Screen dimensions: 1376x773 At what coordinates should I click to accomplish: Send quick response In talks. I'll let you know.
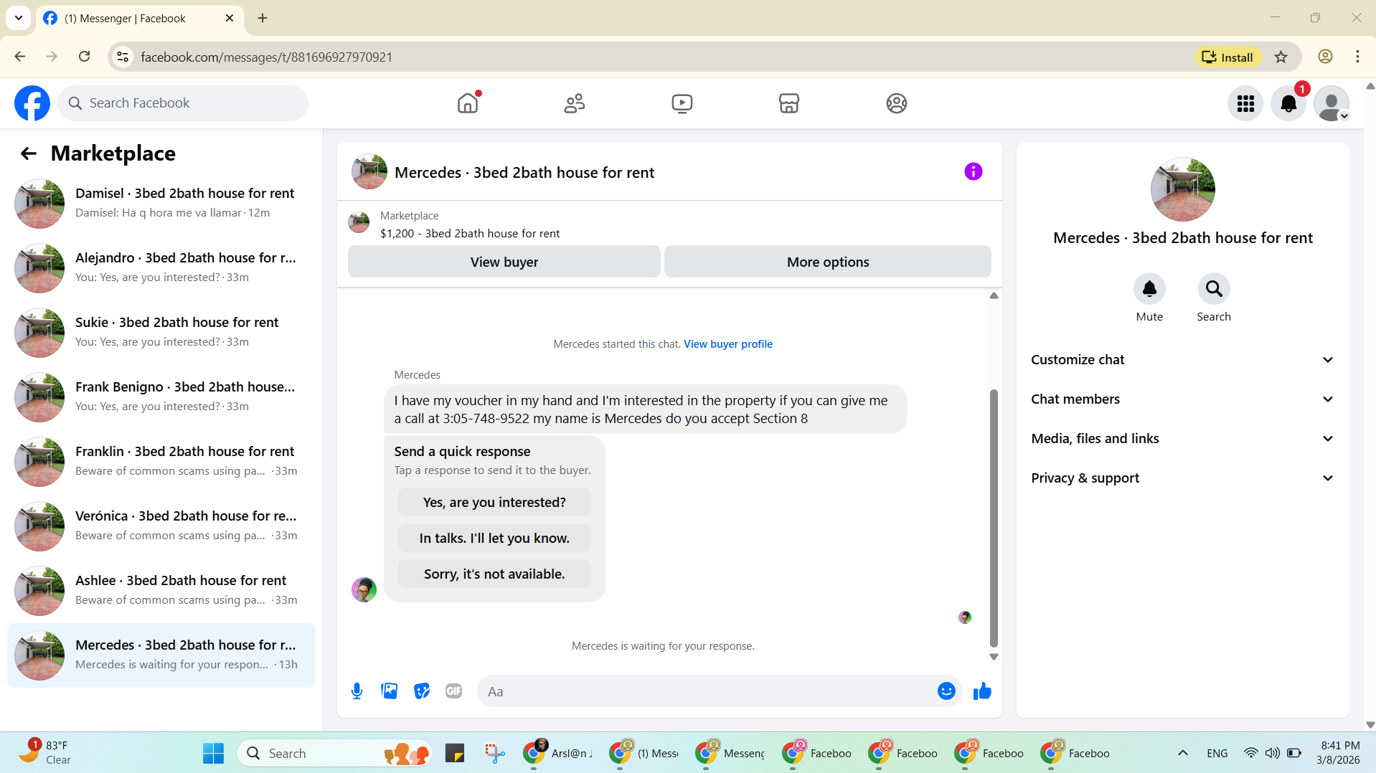point(494,539)
